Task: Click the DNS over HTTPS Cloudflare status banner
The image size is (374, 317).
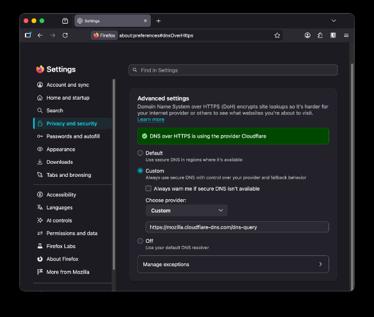Action: [233, 136]
